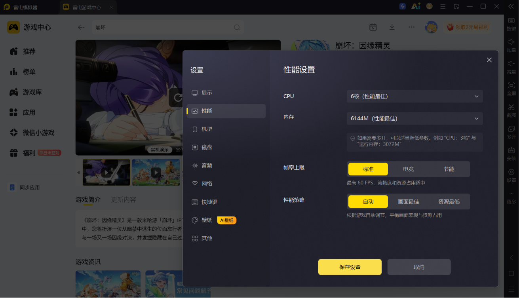Open 机型 settings section
Viewport: 519px width, 298px height.
click(x=226, y=129)
